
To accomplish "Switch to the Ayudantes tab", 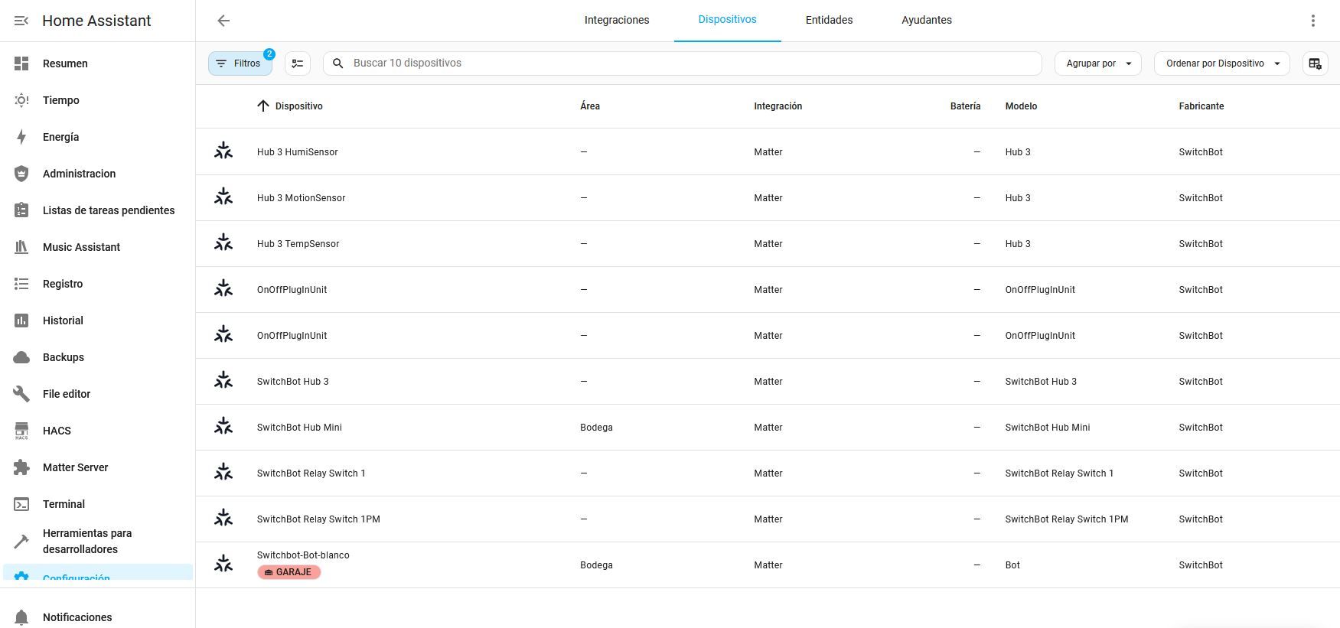I will pyautogui.click(x=927, y=21).
